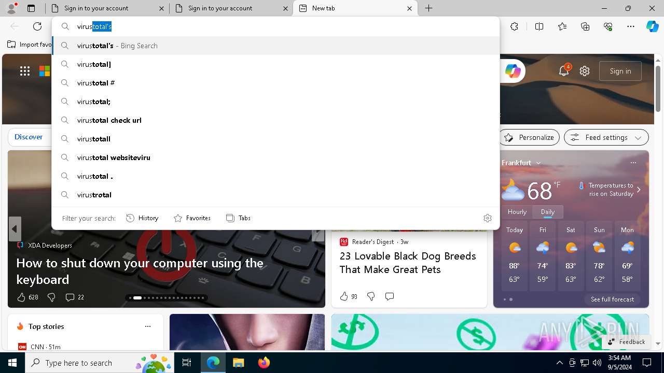Screen dimensions: 664x373
Task: Open the keyboard shutdown article headline
Action: point(140,271)
